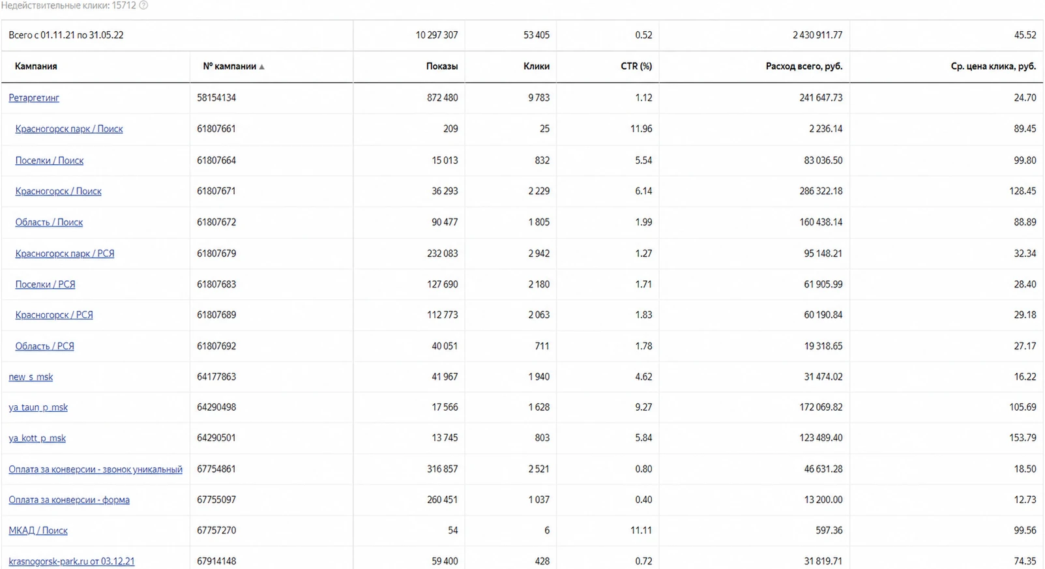Sort by Расход всего, руб. header

click(x=804, y=66)
